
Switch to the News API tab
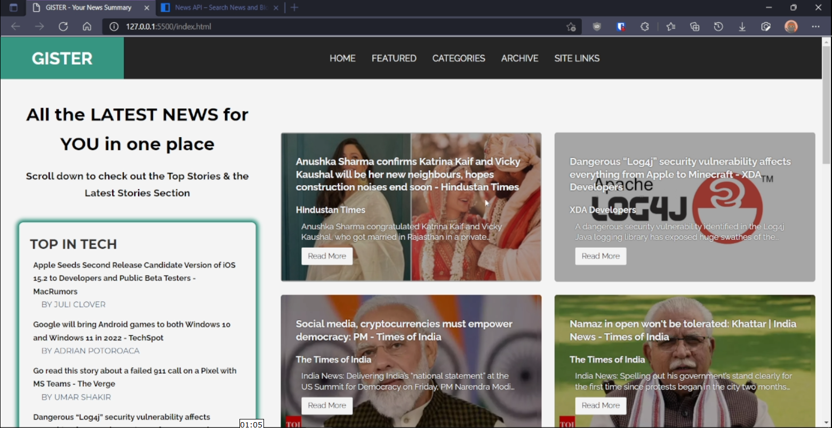(220, 7)
